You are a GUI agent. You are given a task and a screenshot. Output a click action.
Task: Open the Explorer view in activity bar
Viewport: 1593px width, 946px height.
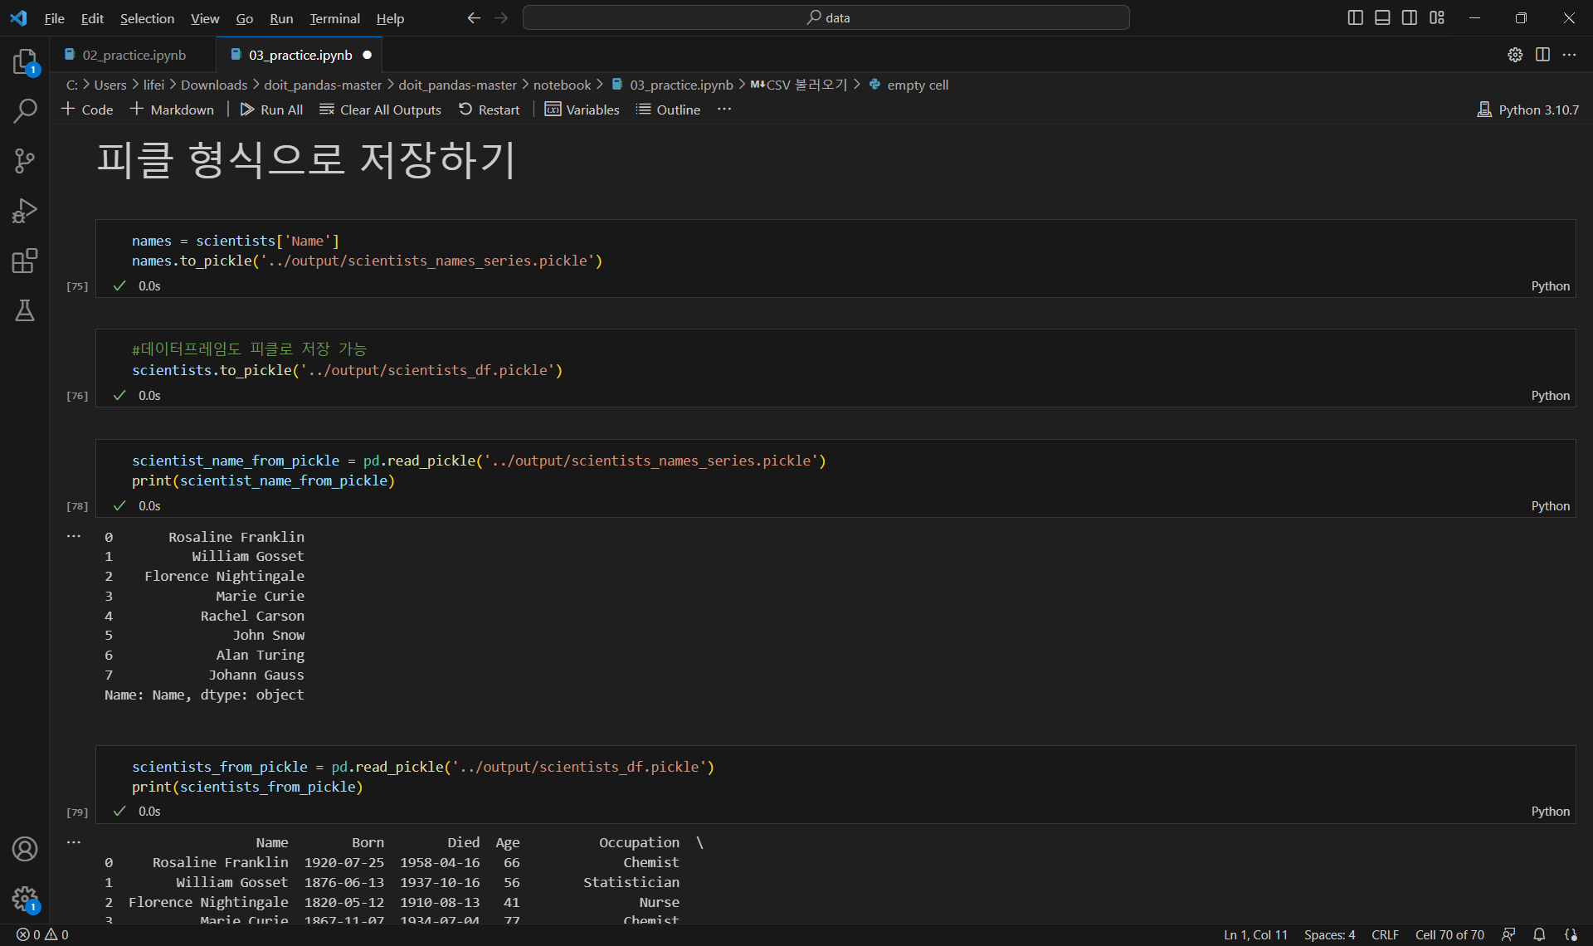(25, 61)
